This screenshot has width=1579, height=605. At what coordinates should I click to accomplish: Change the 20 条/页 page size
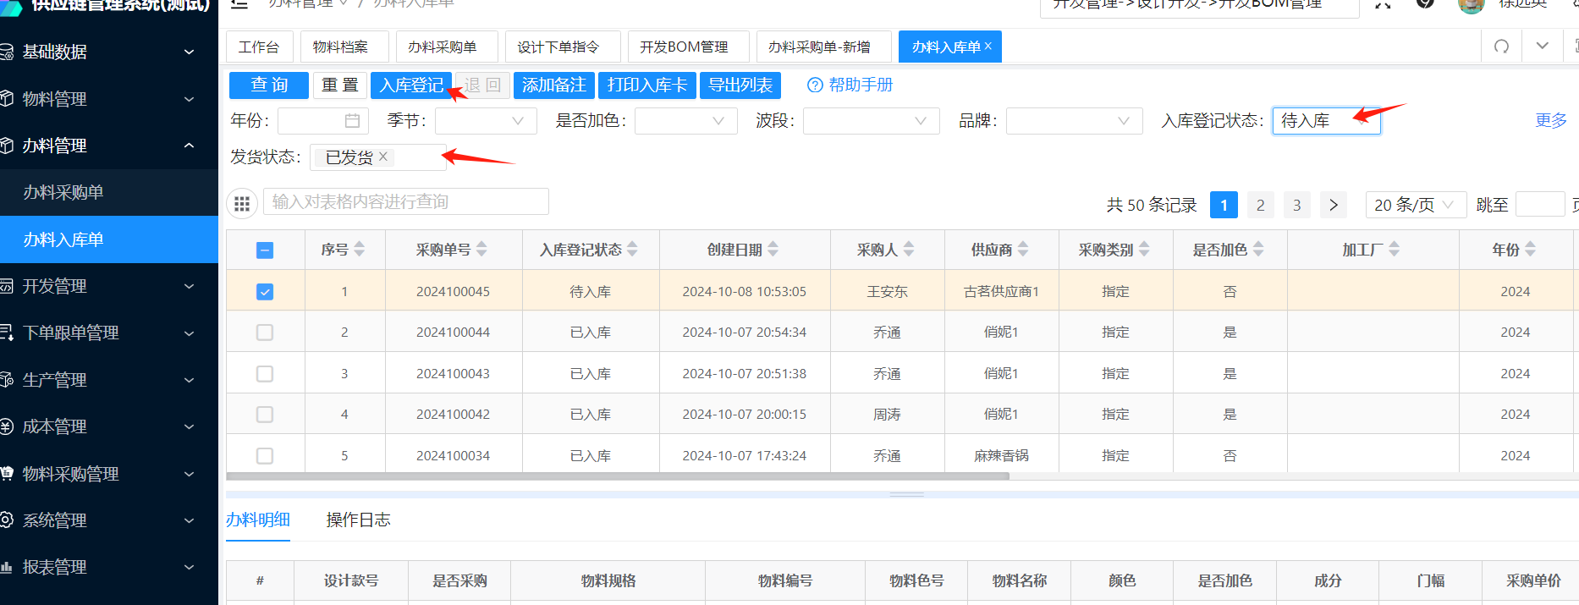(x=1414, y=205)
